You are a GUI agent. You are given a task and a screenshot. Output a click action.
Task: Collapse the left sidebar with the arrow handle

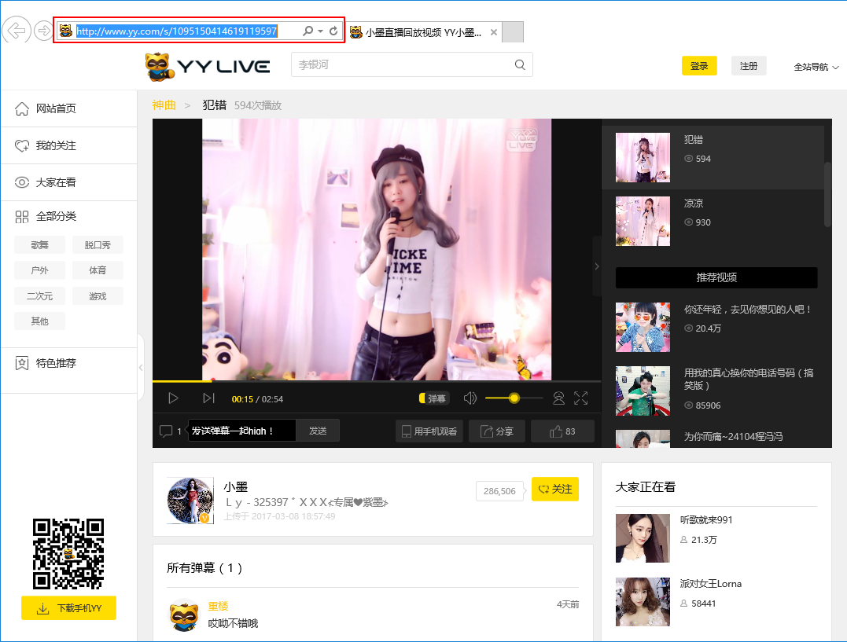click(141, 368)
